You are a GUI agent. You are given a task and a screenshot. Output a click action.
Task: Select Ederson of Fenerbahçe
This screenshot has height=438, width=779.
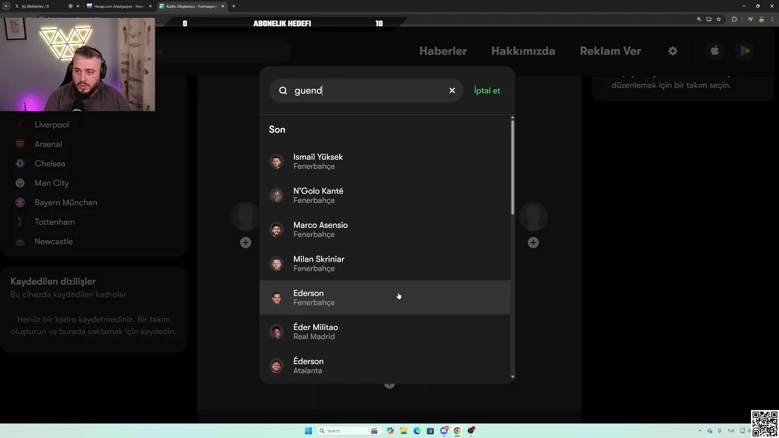(385, 297)
